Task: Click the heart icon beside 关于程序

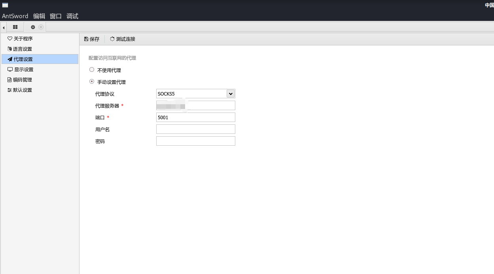Action: click(10, 39)
